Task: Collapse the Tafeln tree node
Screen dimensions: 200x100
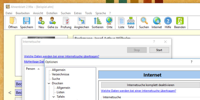Action: [x=54, y=97]
